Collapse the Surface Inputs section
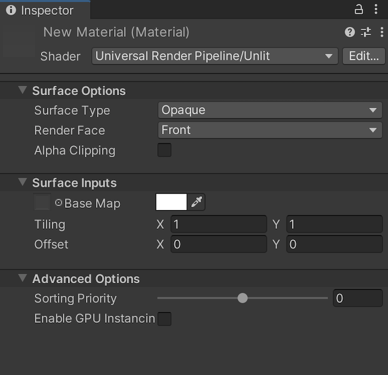 click(23, 182)
